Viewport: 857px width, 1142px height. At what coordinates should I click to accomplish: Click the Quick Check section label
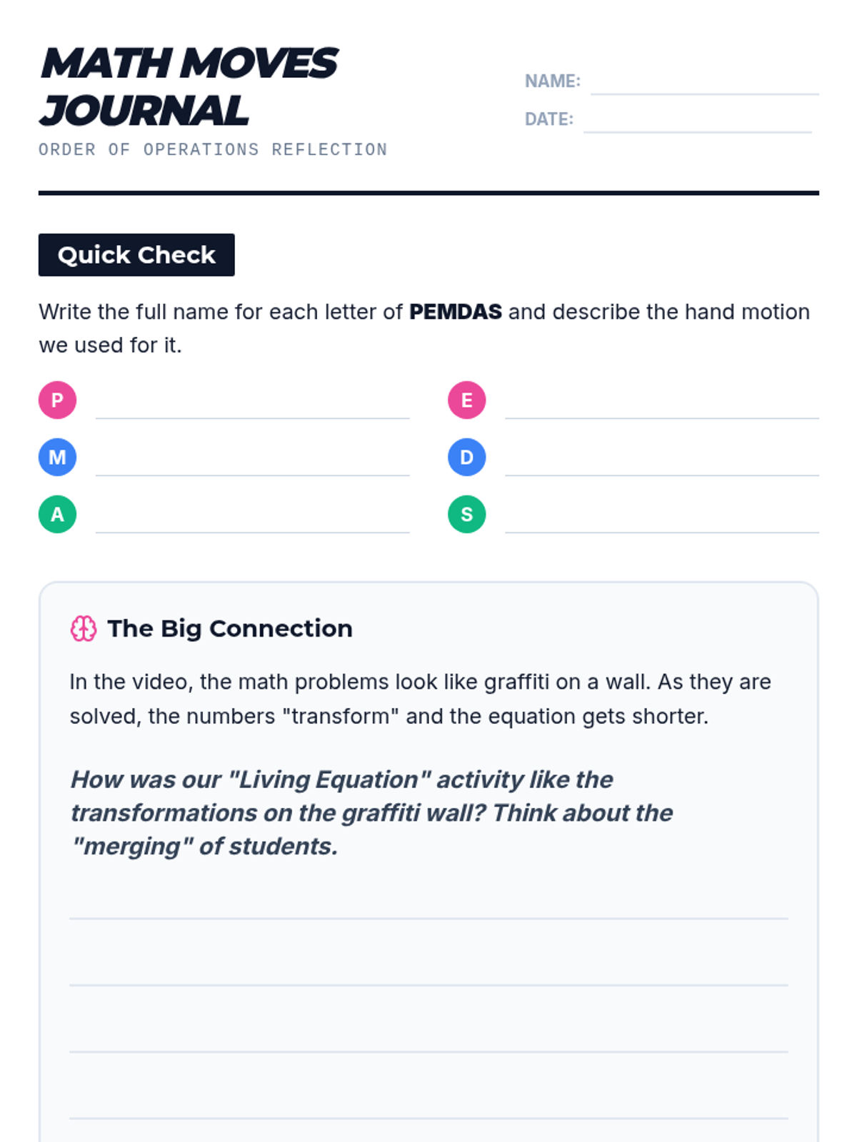[x=136, y=255]
